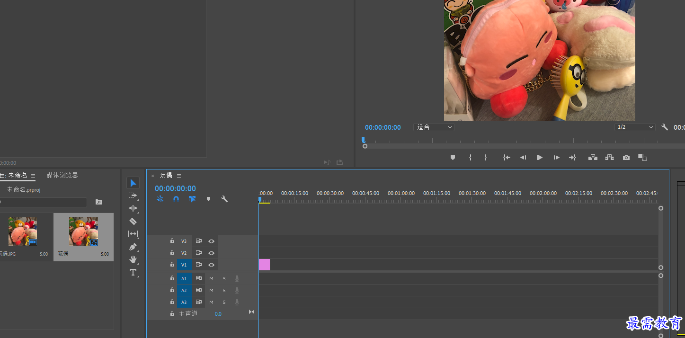Image resolution: width=685 pixels, height=338 pixels.
Task: Export a frame with the camera icon
Action: click(626, 158)
